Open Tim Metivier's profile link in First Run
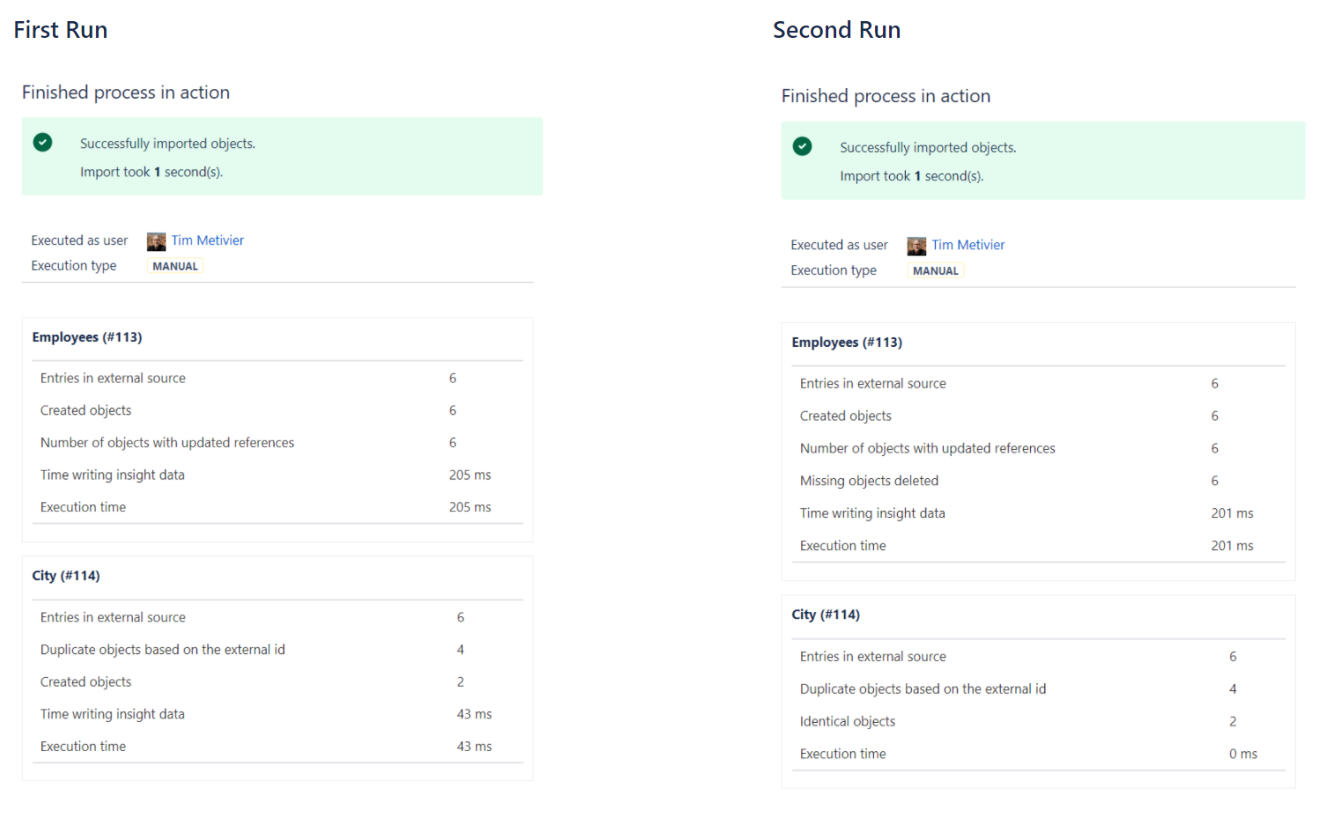The width and height of the screenshot is (1327, 818). 207,240
